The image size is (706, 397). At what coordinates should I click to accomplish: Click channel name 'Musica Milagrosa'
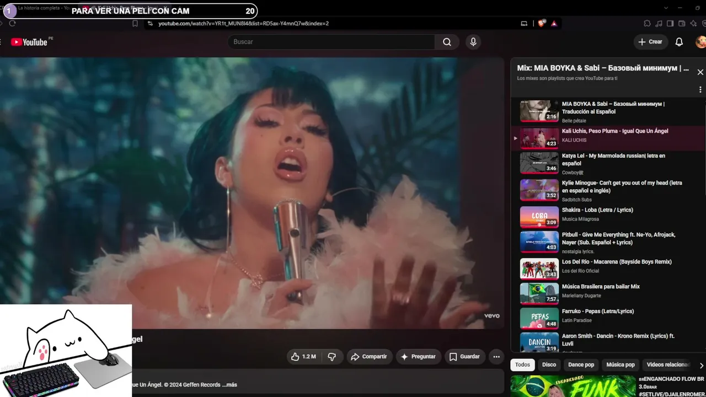click(x=580, y=219)
